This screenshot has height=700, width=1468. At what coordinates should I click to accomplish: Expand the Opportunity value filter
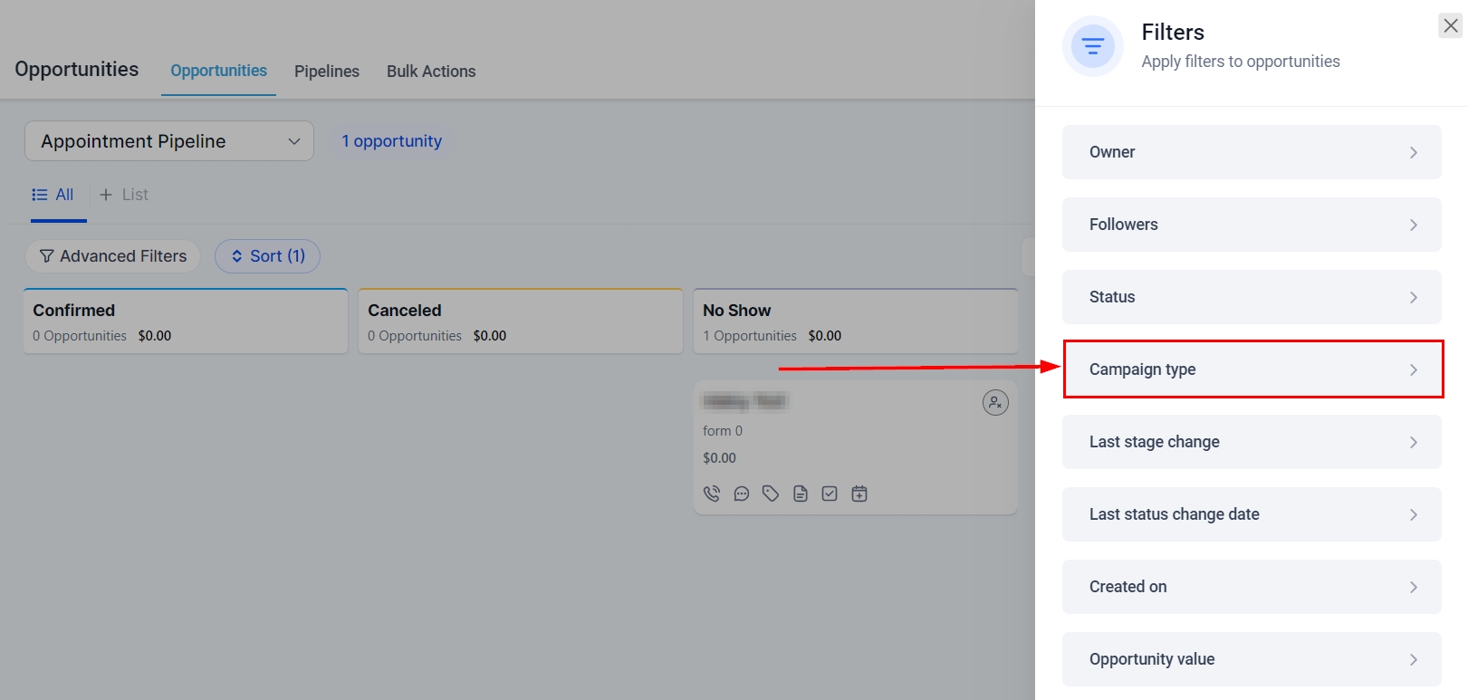(1252, 659)
